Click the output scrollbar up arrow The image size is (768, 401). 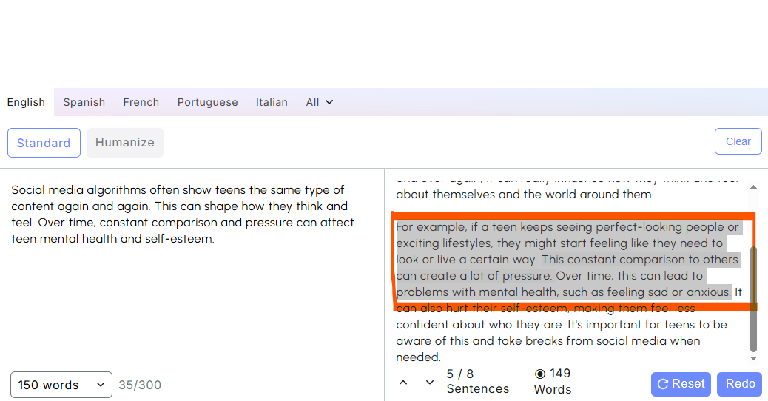coord(753,187)
